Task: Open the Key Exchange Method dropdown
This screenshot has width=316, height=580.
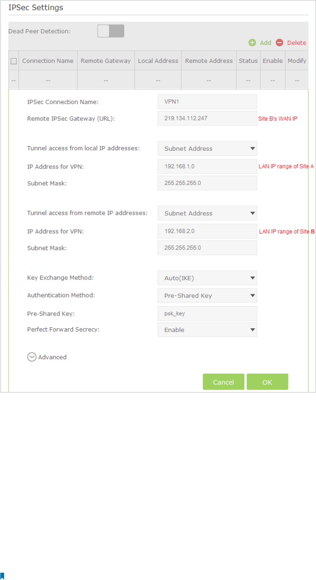Action: (x=207, y=278)
